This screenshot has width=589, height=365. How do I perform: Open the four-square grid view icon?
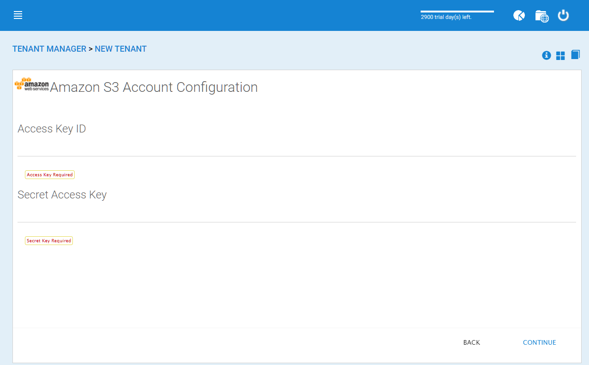[x=560, y=56]
